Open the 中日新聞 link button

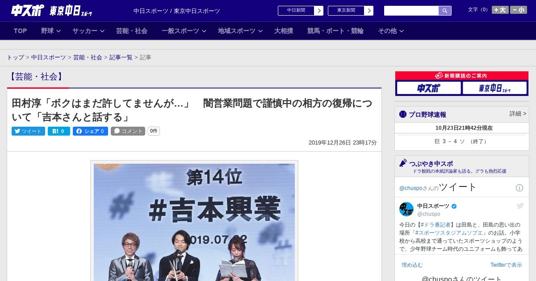296,11
